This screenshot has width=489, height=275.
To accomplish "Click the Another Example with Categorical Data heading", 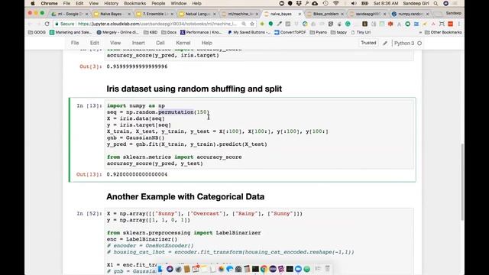I will click(x=185, y=197).
